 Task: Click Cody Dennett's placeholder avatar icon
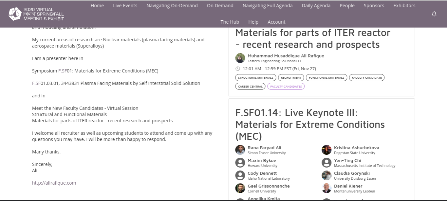(240, 175)
